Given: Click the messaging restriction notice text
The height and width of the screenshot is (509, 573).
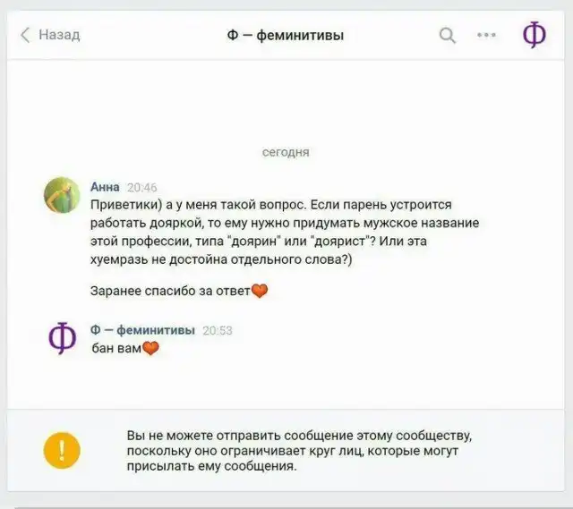Looking at the screenshot, I should click(x=299, y=451).
